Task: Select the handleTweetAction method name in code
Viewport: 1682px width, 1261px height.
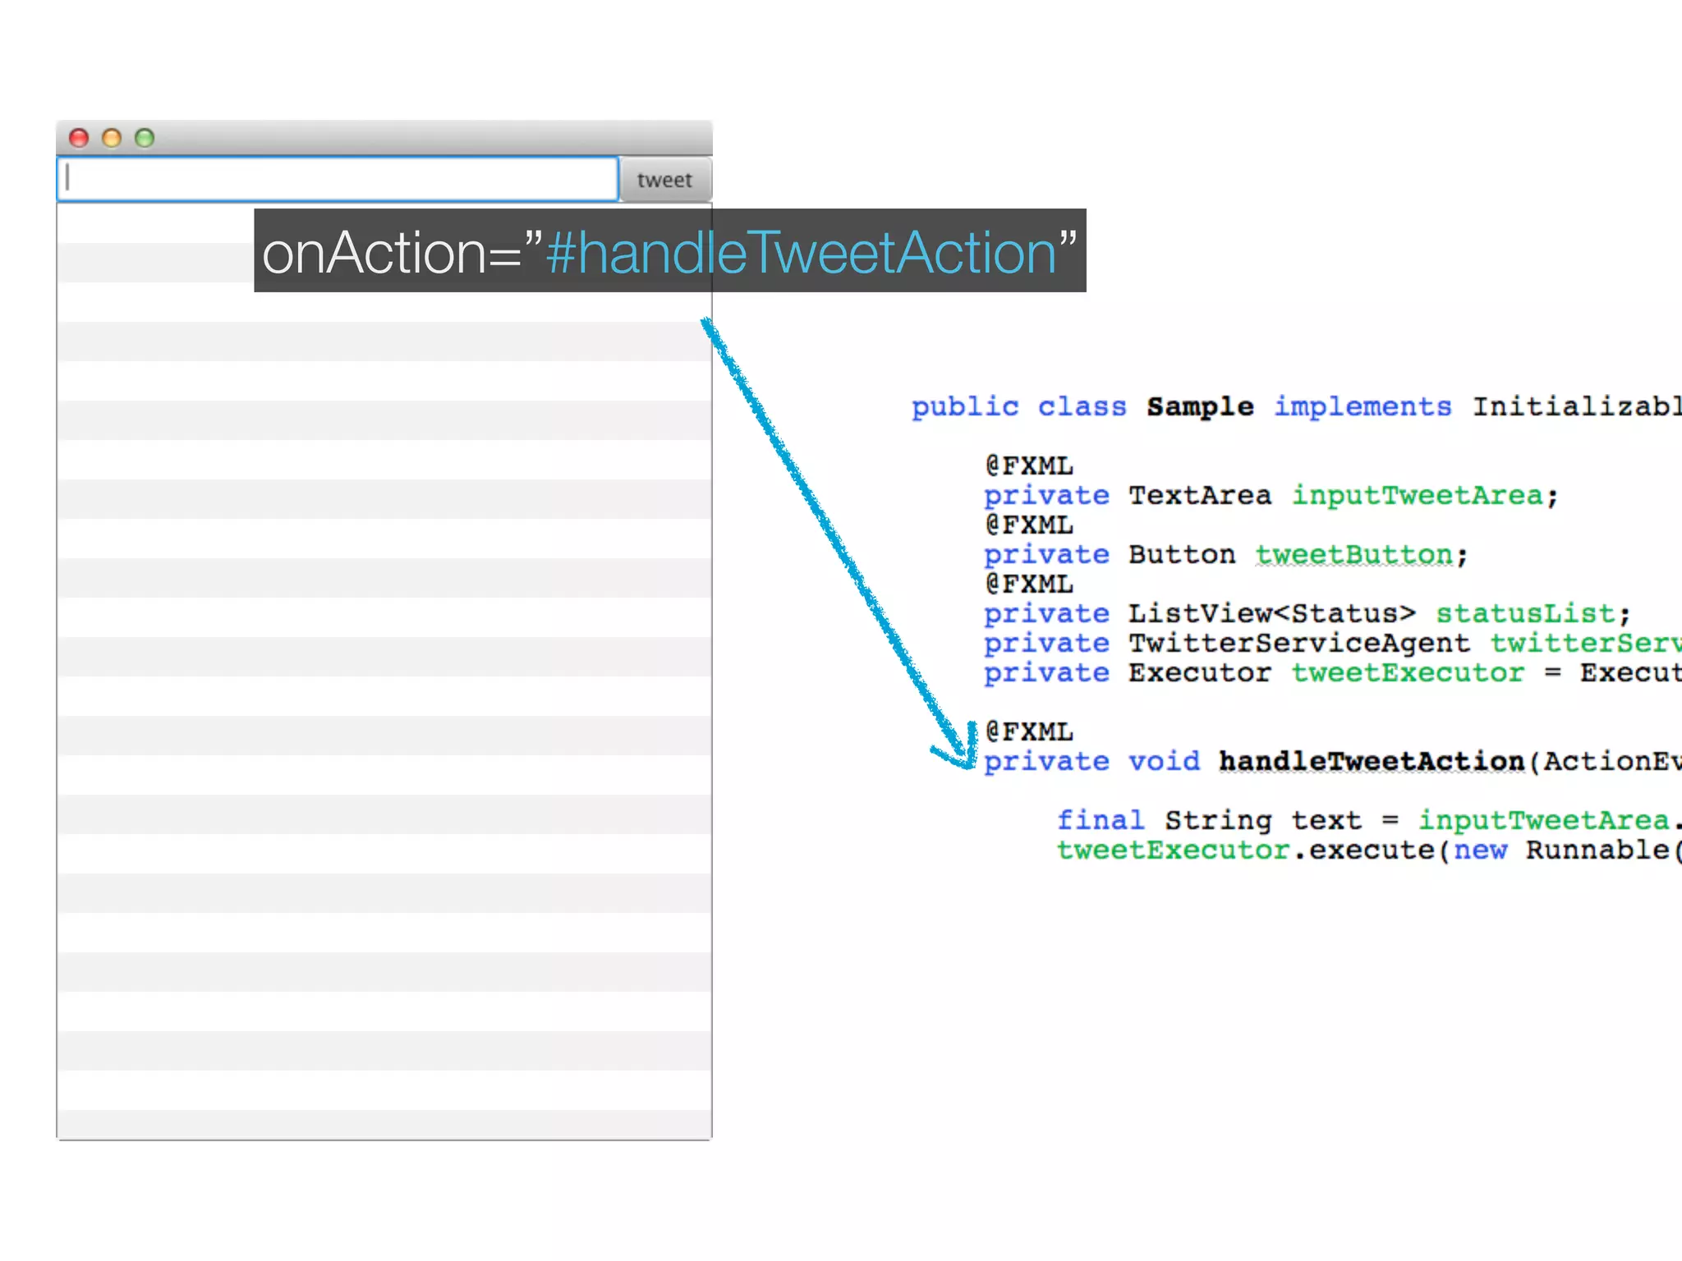Action: (x=1372, y=761)
